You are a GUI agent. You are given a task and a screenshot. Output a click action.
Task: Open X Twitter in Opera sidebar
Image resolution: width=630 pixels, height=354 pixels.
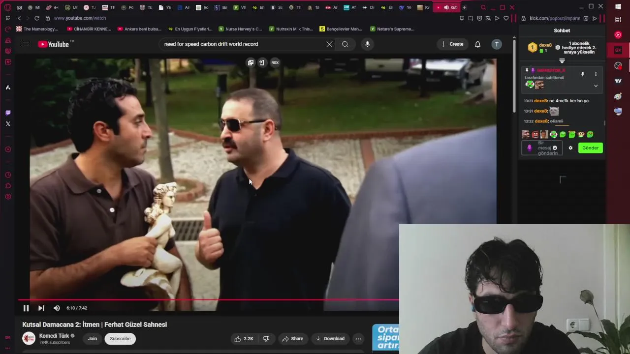pos(8,123)
